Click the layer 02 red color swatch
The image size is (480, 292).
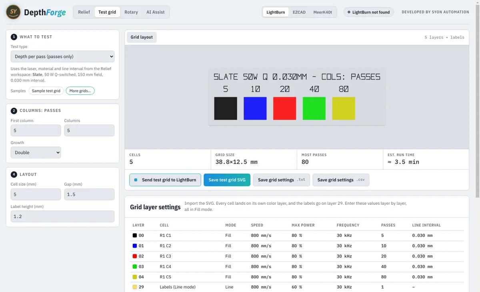pyautogui.click(x=135, y=256)
